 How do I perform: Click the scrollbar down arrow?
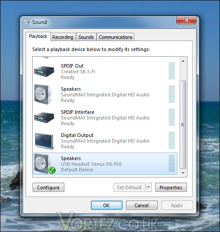pos(183,173)
